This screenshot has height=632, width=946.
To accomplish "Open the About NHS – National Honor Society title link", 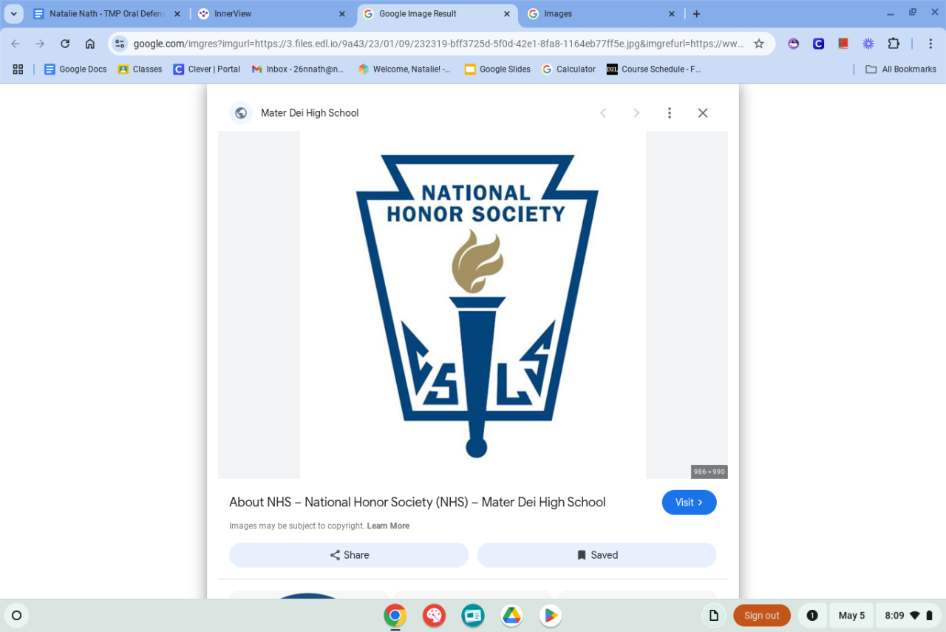I will click(x=418, y=502).
